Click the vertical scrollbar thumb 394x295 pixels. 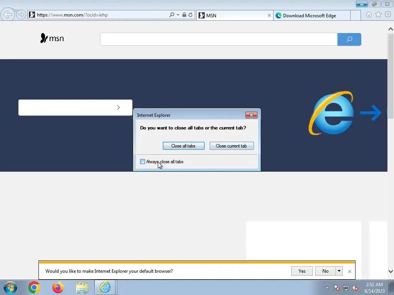click(391, 76)
